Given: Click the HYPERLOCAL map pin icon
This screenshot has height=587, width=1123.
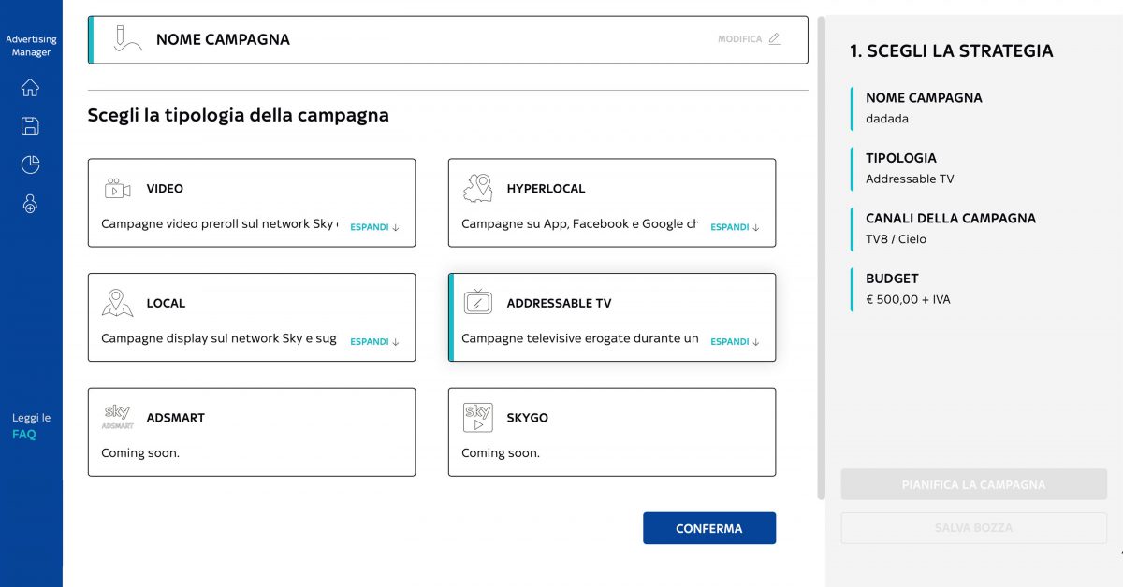Looking at the screenshot, I should (x=478, y=188).
